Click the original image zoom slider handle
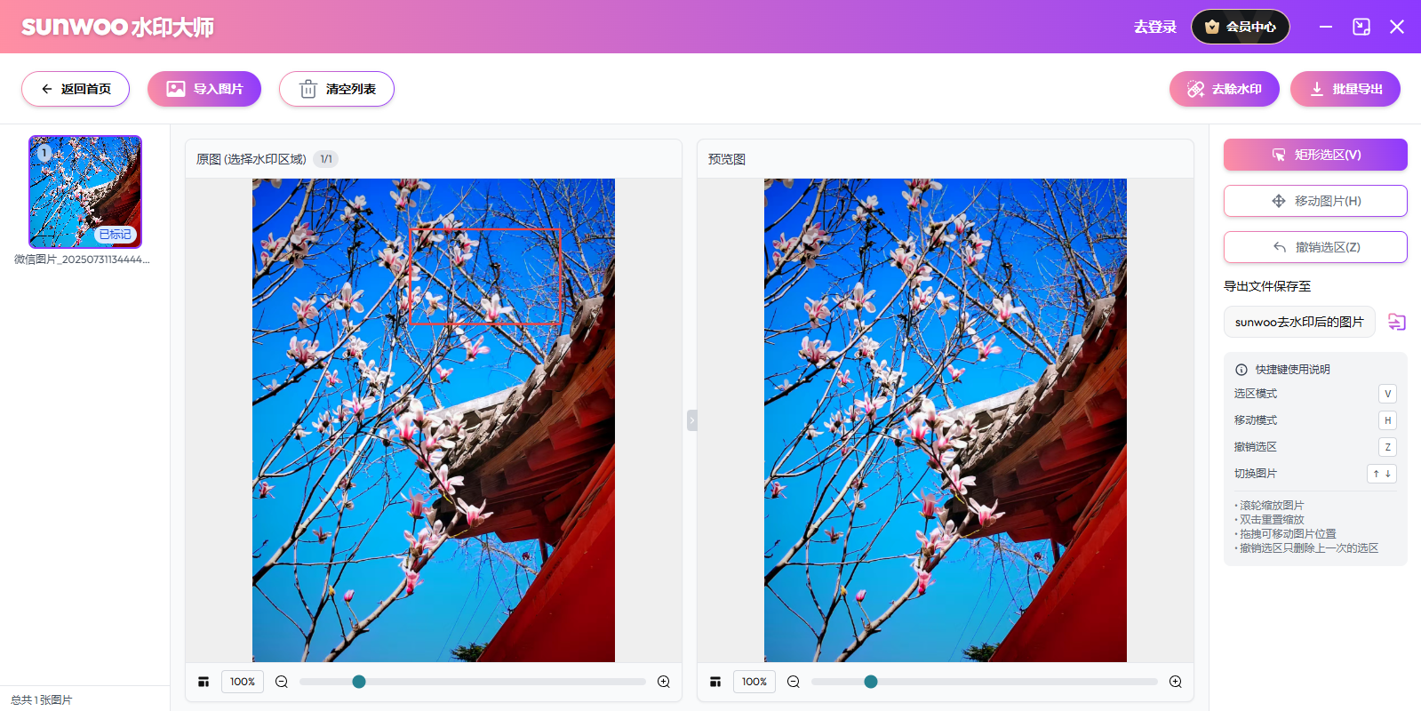 coord(359,682)
